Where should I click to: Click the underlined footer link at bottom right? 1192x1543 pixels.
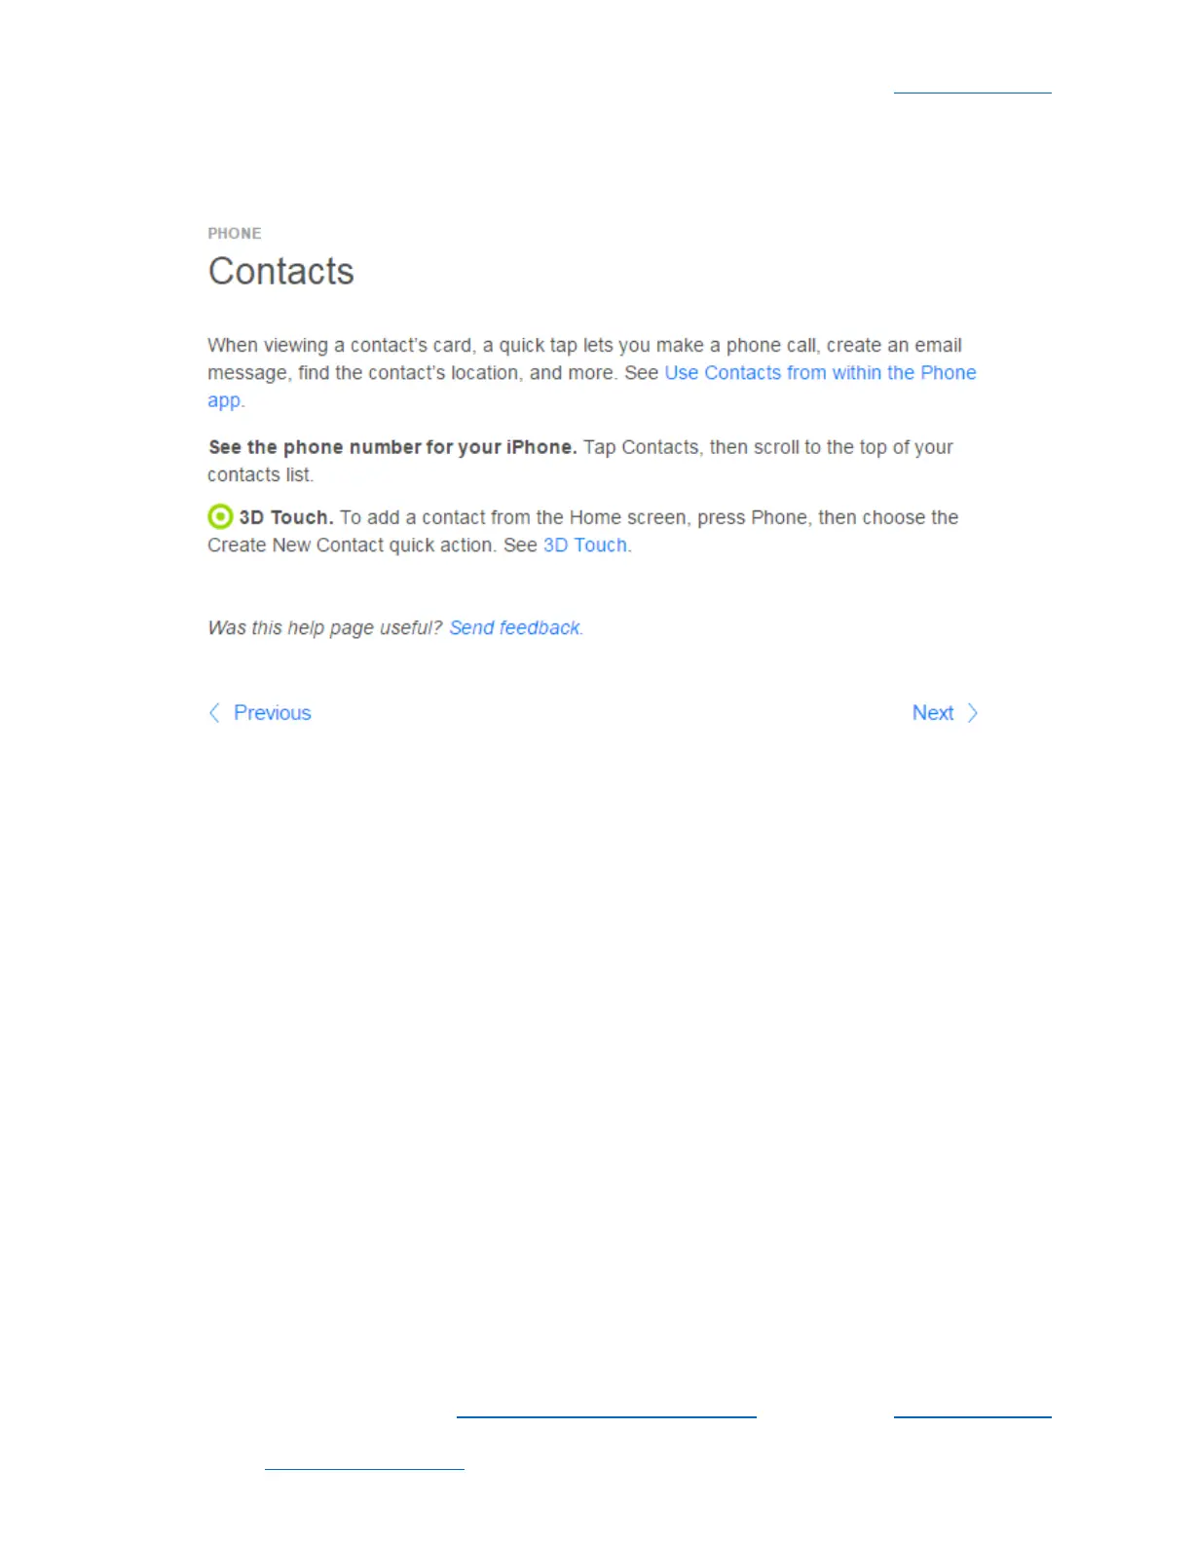972,1415
